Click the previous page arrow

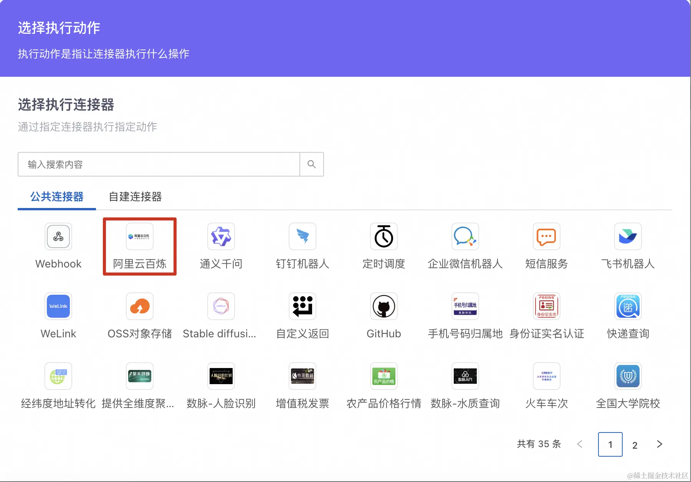580,444
